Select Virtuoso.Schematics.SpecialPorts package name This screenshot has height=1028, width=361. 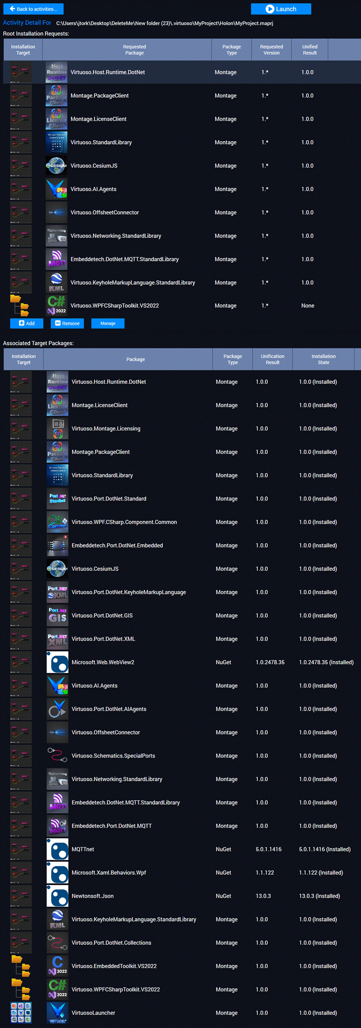(x=113, y=756)
